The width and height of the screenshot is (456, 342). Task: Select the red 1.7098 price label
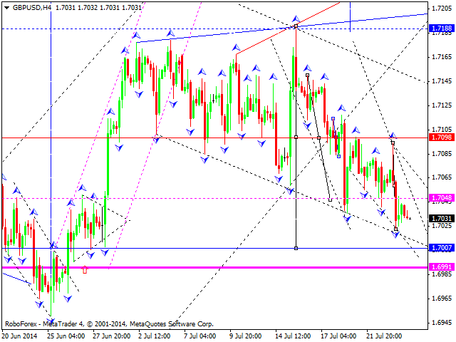[x=440, y=137]
